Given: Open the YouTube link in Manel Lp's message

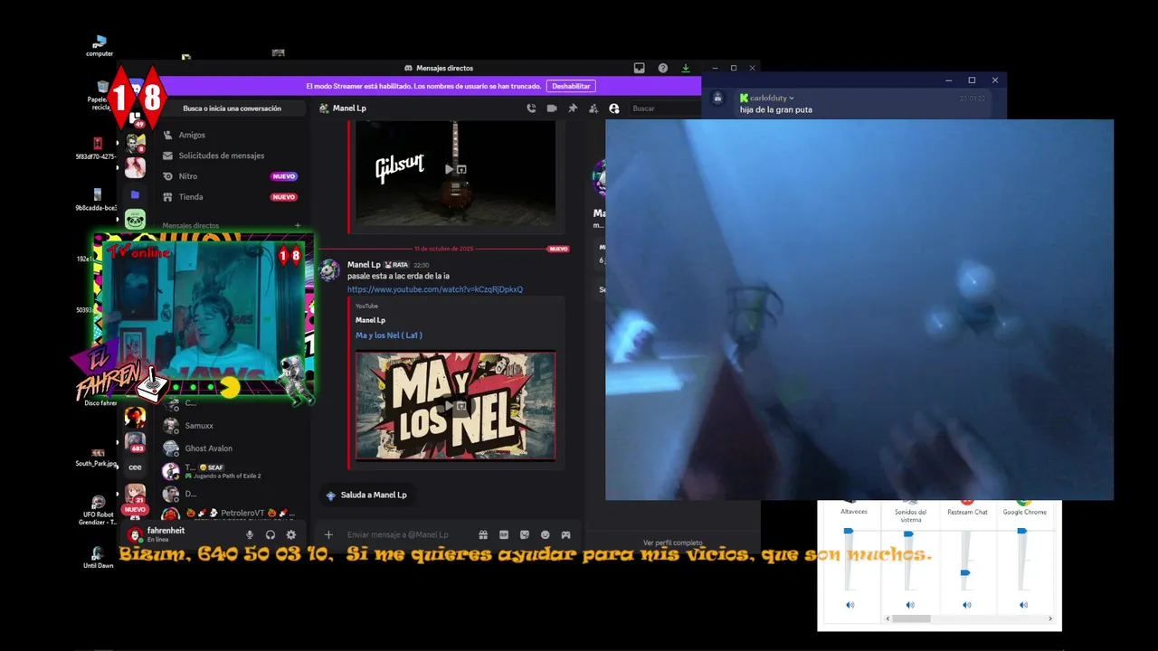Looking at the screenshot, I should click(x=434, y=289).
